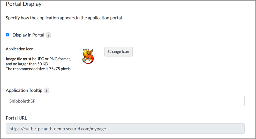The width and height of the screenshot is (256, 139).
Task: Click the greyed-out Portal URL field
Action: coord(125,129)
